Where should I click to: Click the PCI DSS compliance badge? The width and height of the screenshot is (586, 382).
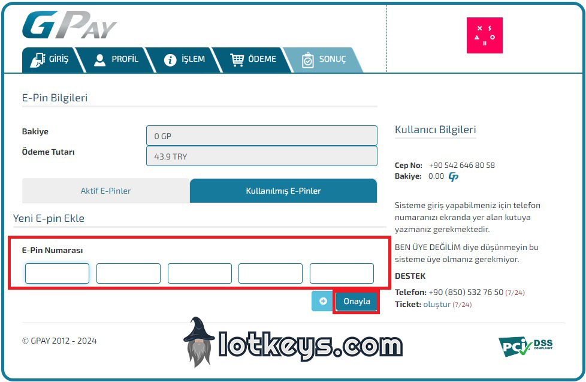point(525,347)
